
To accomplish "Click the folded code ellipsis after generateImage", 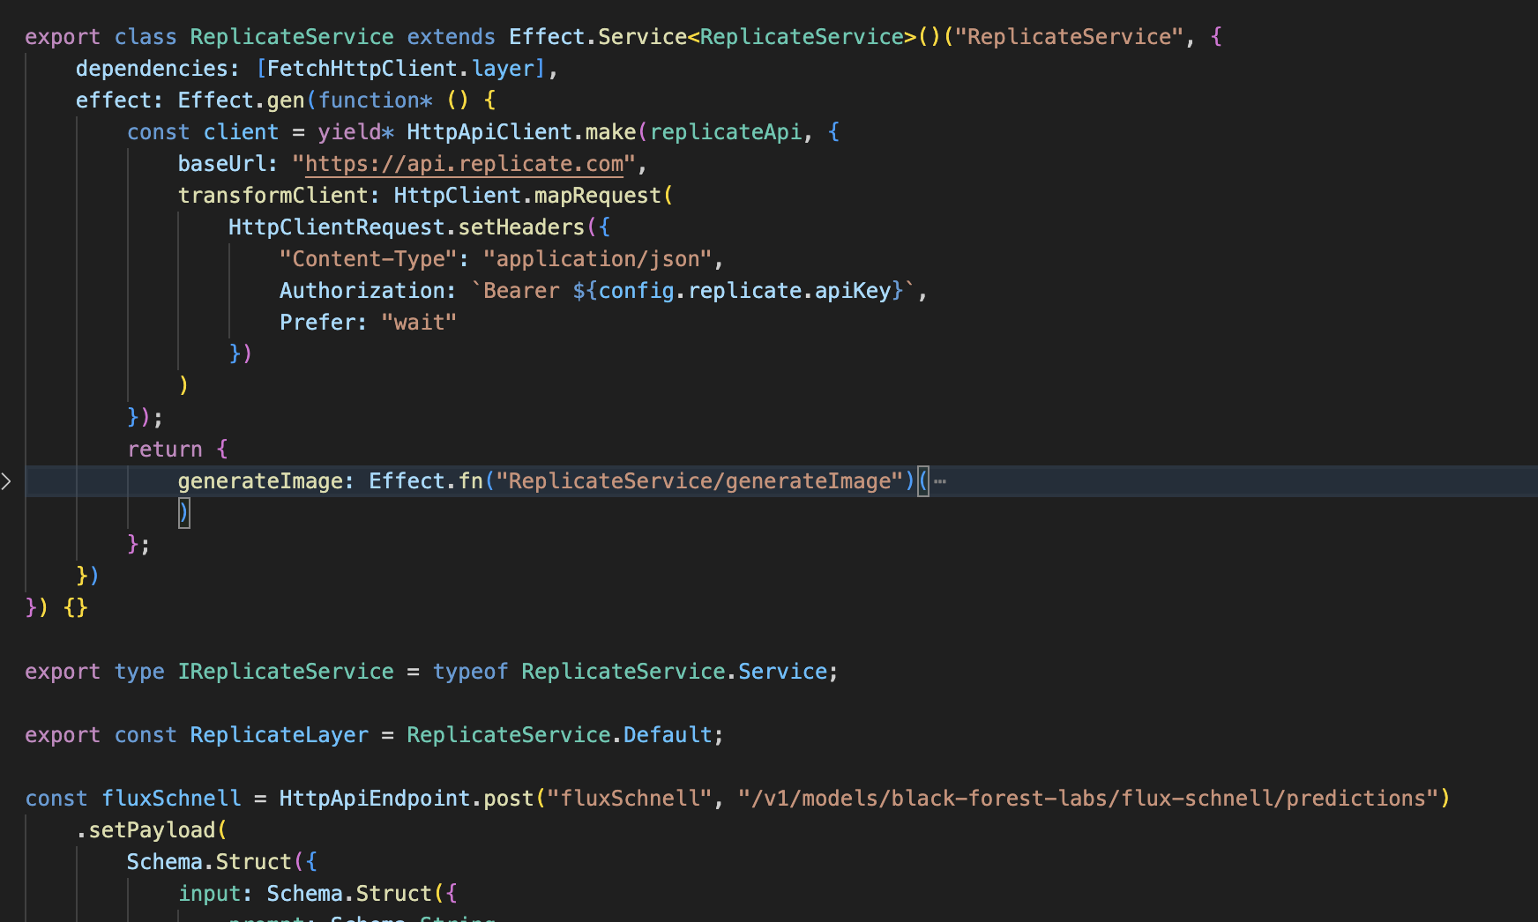I will tap(940, 481).
